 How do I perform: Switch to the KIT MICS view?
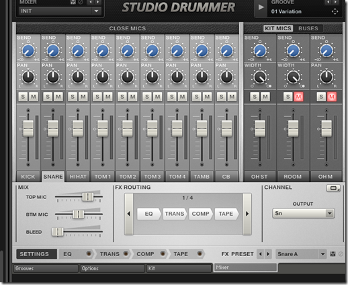coord(278,28)
